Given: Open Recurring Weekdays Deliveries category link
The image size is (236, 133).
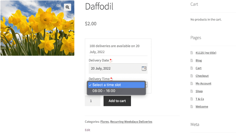Looking at the screenshot, I should (131, 122).
